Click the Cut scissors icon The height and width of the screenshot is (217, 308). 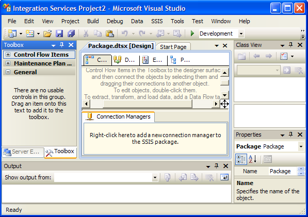[86, 34]
